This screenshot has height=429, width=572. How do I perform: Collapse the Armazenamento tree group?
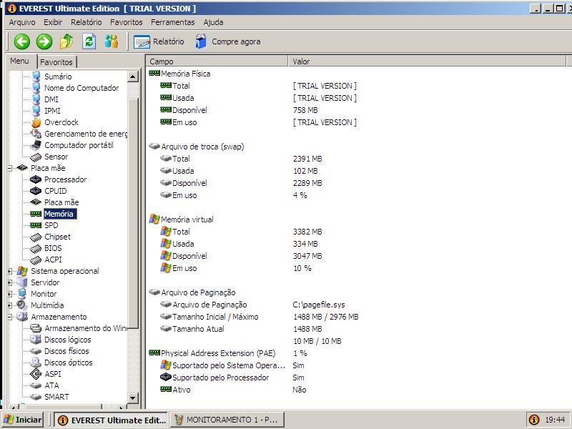[x=10, y=317]
